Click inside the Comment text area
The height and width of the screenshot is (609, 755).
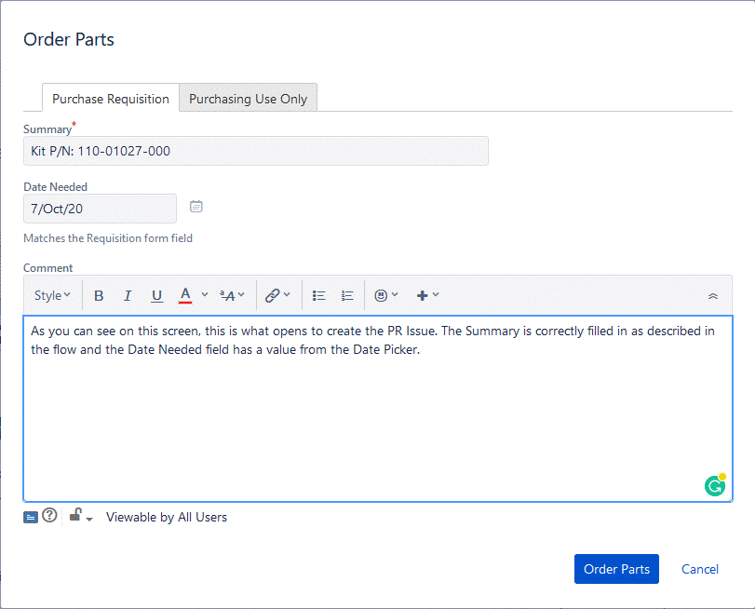(378, 409)
